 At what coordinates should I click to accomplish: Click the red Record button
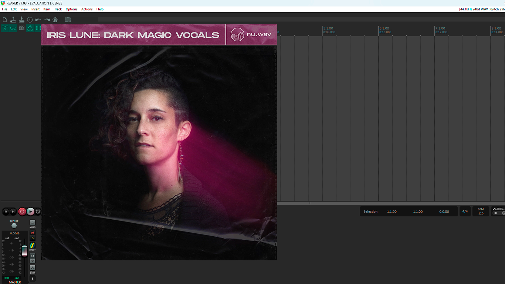pyautogui.click(x=22, y=212)
